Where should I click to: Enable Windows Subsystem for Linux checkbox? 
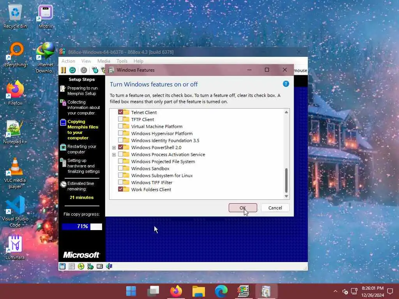(121, 175)
